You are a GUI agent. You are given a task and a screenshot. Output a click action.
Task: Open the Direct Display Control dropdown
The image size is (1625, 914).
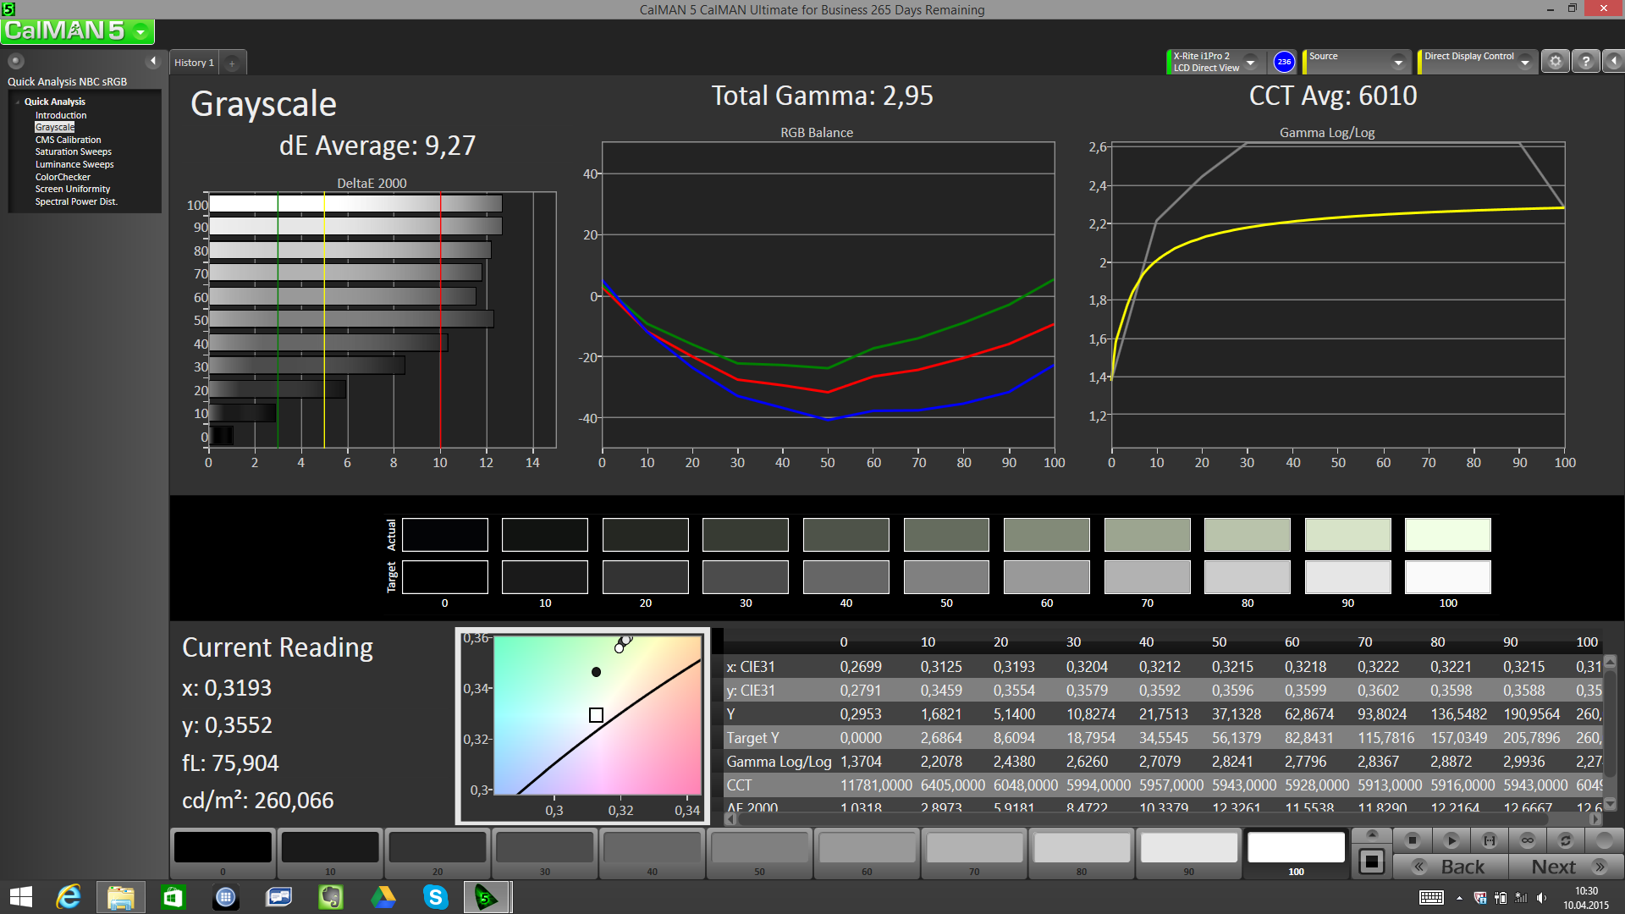[x=1524, y=62]
